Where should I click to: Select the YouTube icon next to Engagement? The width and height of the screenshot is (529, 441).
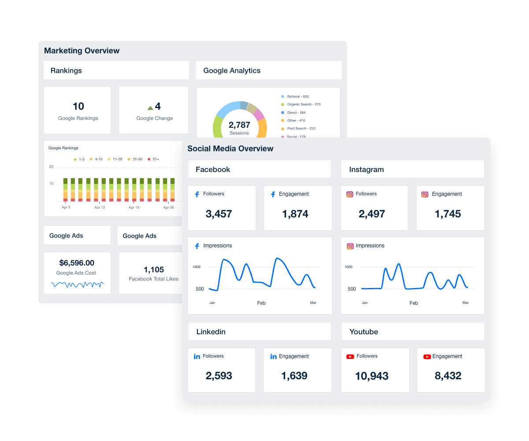click(x=426, y=356)
